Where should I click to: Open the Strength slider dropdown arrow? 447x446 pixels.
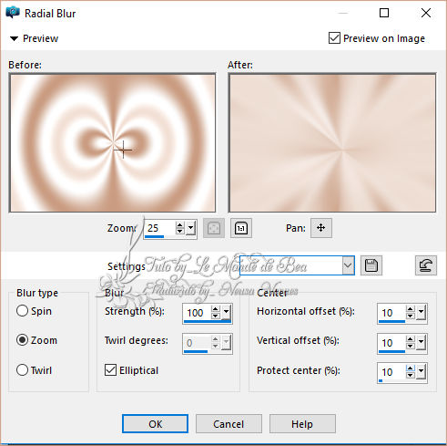pos(226,312)
